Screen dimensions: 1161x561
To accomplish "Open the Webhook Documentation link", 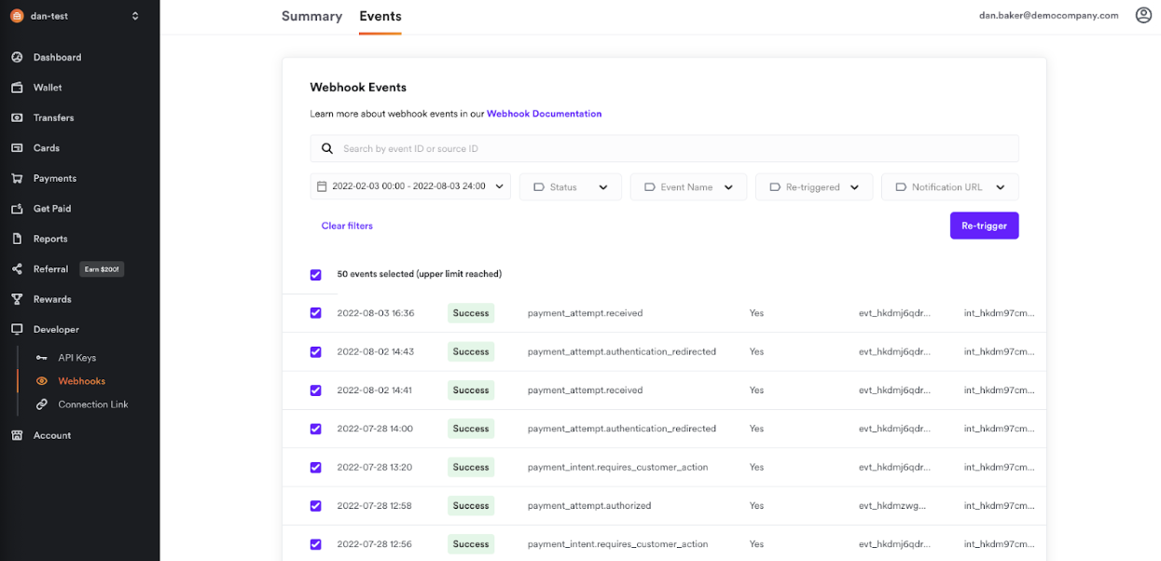I will (544, 114).
